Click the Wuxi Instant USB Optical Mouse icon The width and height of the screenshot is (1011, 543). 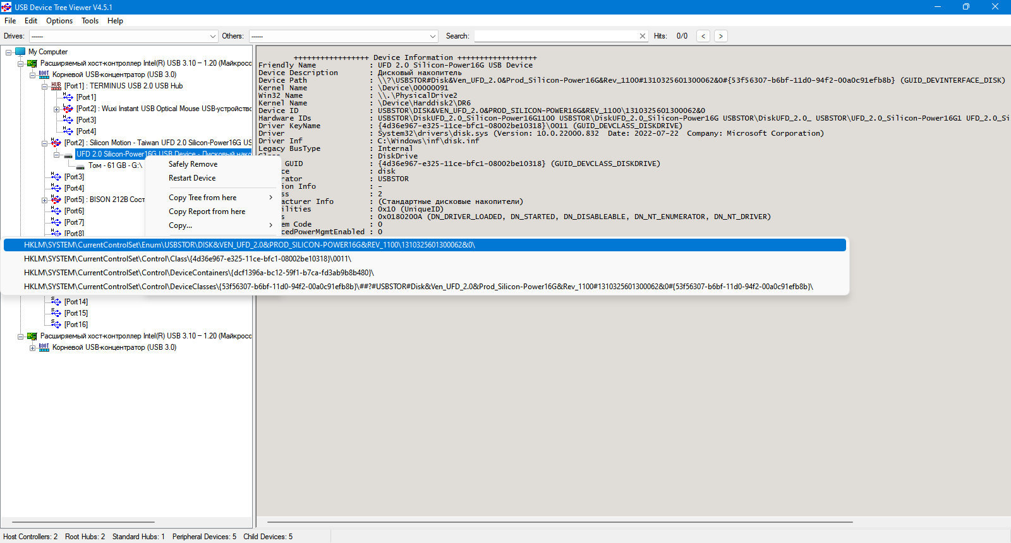point(68,109)
